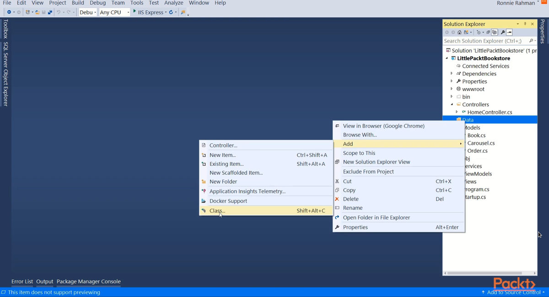Open the Analyze menu
This screenshot has height=297, width=549.
click(173, 3)
